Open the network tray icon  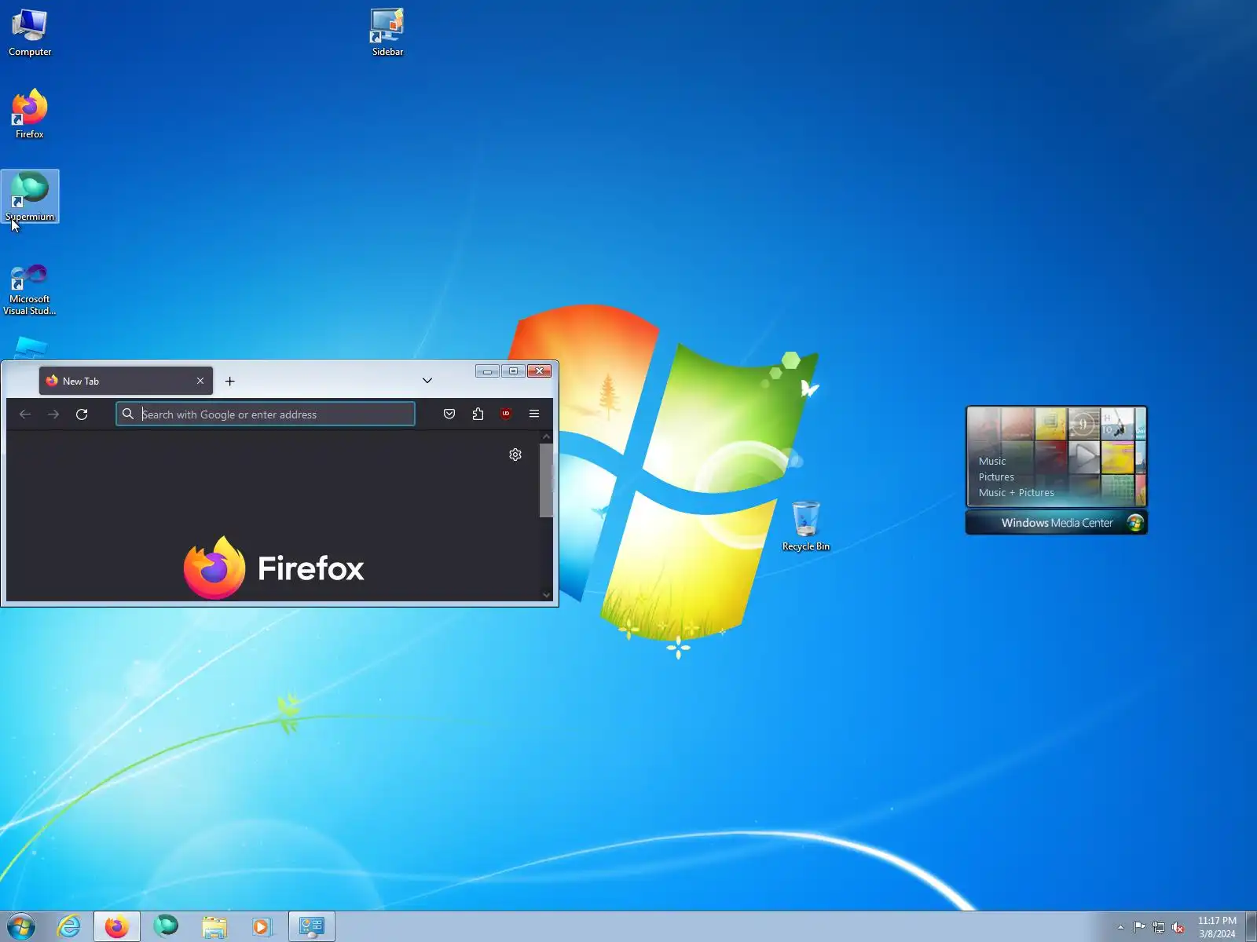click(x=1159, y=927)
